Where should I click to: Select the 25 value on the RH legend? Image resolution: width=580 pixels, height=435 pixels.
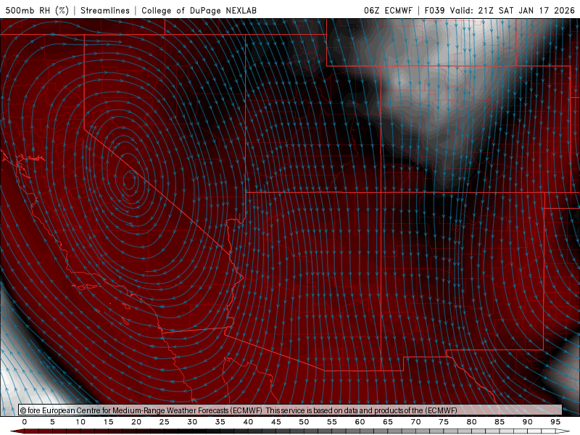pos(165,422)
